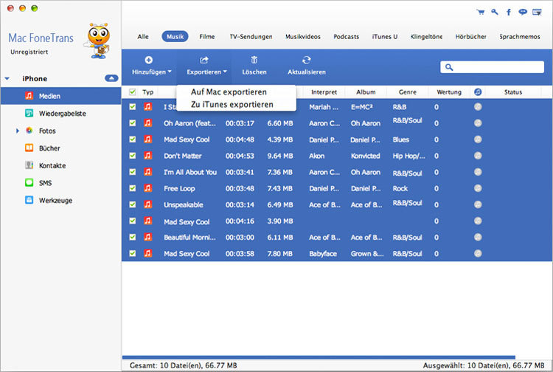Uncheck the Beautiful Morni... row checkbox
553x372 pixels.
click(132, 237)
